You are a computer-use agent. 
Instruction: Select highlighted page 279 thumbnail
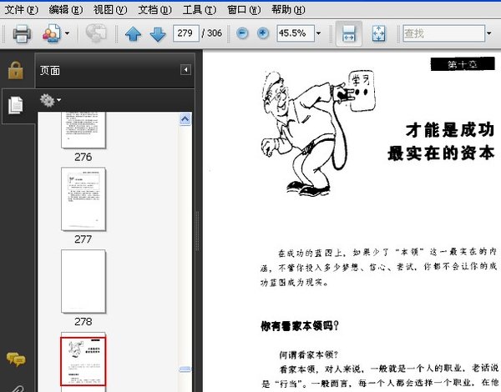point(83,360)
